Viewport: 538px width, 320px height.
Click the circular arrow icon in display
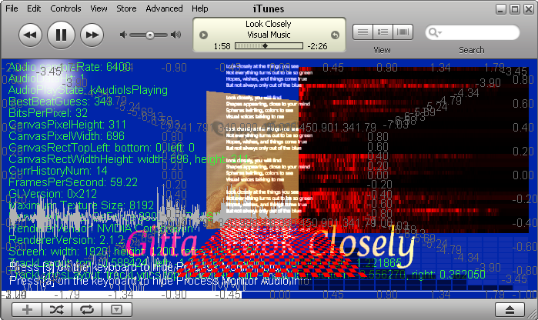335,35
